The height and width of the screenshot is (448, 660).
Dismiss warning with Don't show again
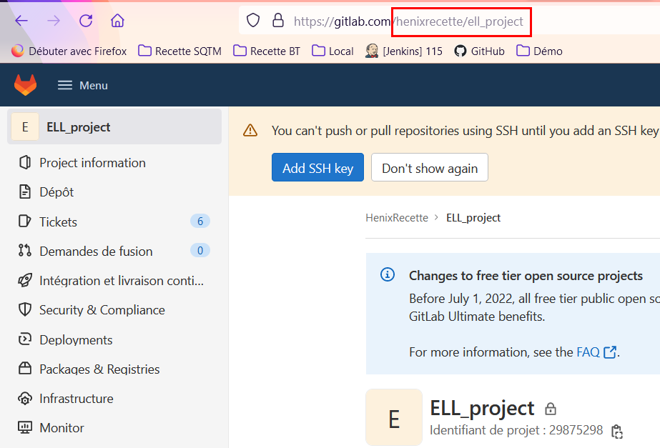coord(429,167)
